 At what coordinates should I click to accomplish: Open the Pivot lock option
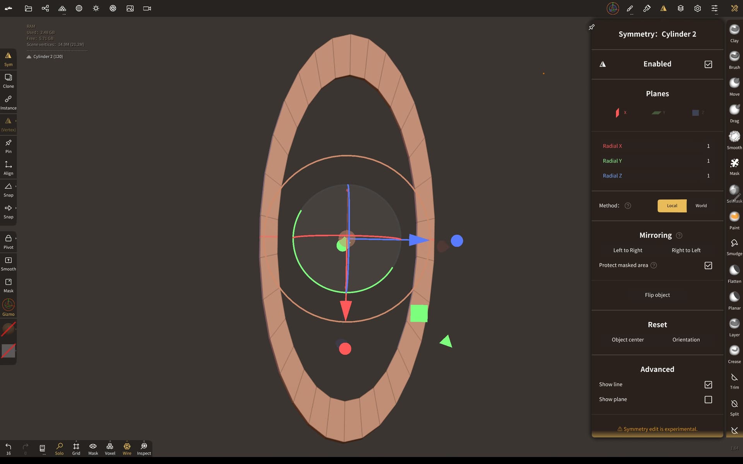pos(9,242)
